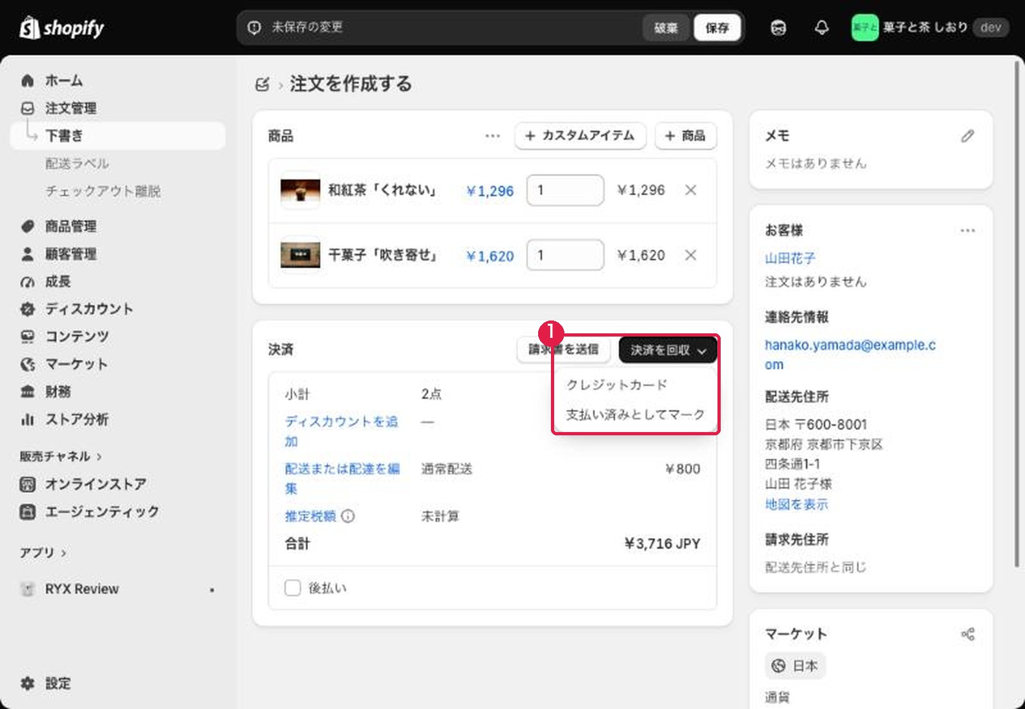Image resolution: width=1025 pixels, height=709 pixels.
Task: Click the 推定税額 info icon
Action: (348, 516)
